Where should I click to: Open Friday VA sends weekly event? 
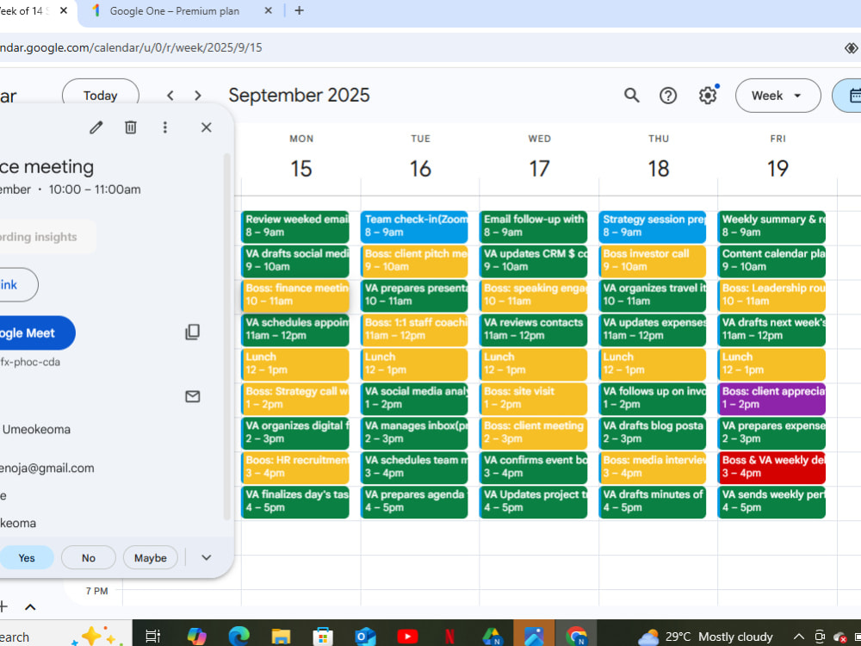coord(771,502)
